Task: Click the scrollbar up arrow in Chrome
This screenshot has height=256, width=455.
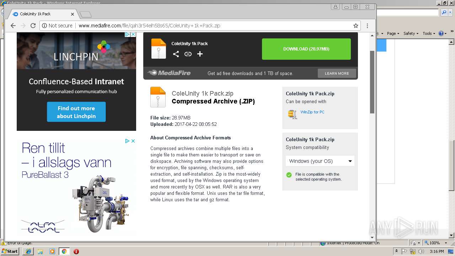Action: coord(372,36)
